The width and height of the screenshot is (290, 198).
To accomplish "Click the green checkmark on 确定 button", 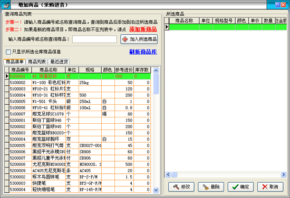I will (235, 187).
